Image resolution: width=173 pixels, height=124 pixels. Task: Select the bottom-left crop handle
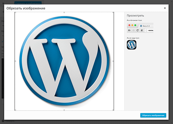pos(15,110)
